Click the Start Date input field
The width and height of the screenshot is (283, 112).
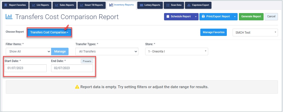pyautogui.click(x=26, y=68)
